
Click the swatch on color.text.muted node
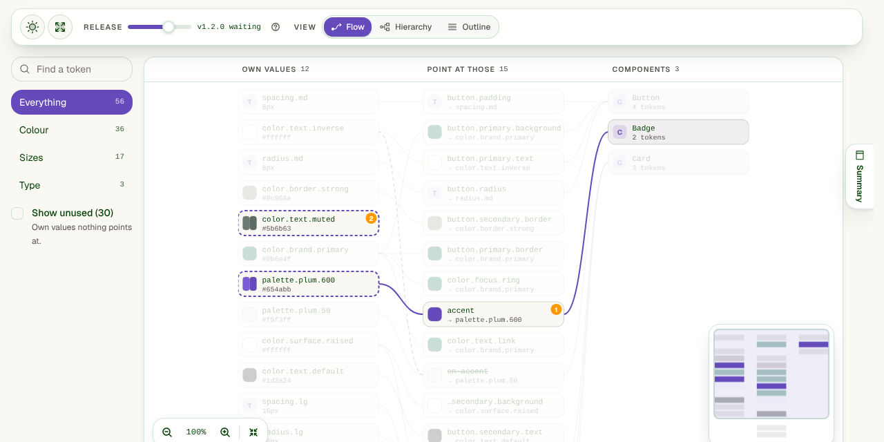[250, 223]
